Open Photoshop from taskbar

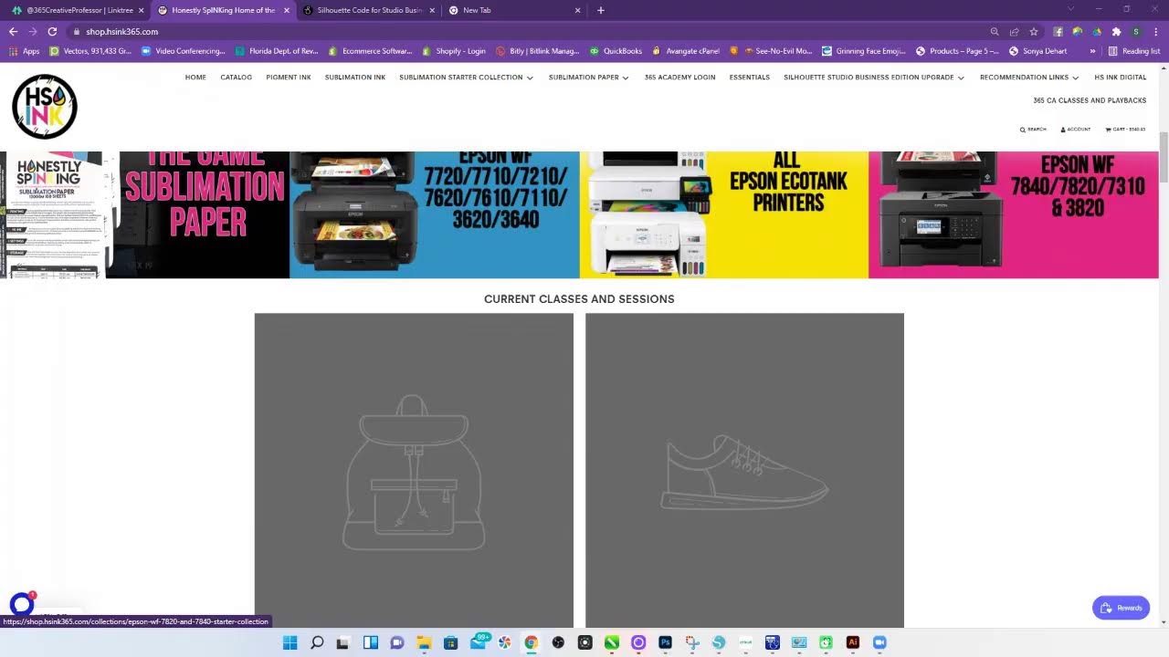pos(665,642)
